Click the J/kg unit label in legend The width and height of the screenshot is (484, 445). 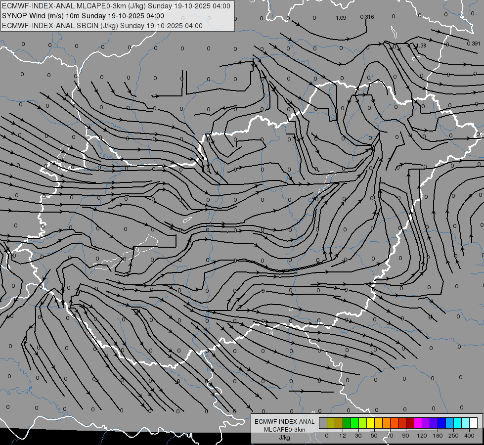(x=284, y=437)
